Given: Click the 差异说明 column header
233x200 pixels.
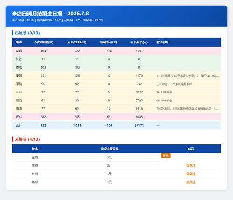Looking at the screenshot, I should point(162,42).
